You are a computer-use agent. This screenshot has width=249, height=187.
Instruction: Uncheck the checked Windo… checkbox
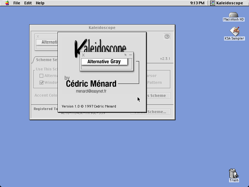tap(41, 83)
